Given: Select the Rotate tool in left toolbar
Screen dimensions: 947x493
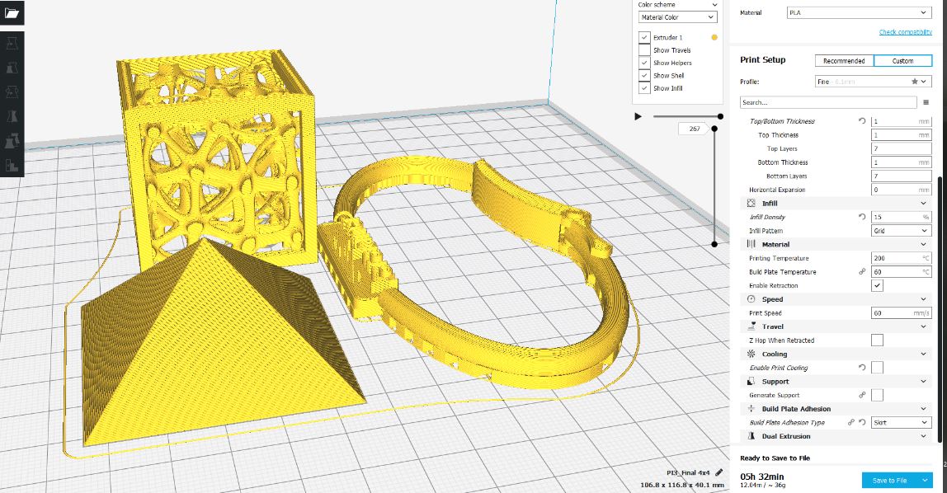Looking at the screenshot, I should point(12,92).
